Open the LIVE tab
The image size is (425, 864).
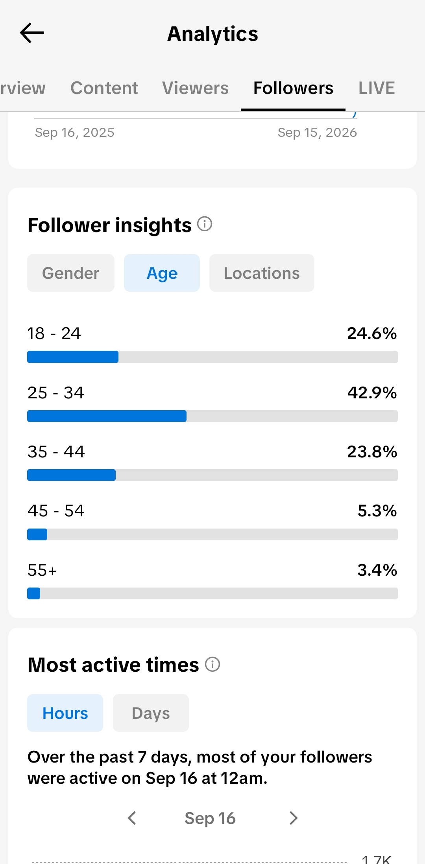coord(377,88)
